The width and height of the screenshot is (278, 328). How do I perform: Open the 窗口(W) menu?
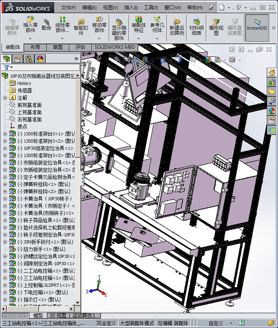coord(172,8)
